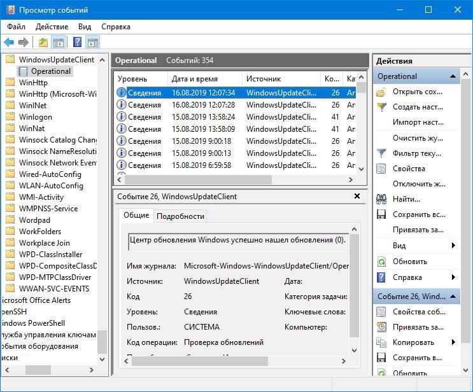This screenshot has height=392, width=473.
Task: Open the Вид menu in menu bar
Action: click(85, 27)
